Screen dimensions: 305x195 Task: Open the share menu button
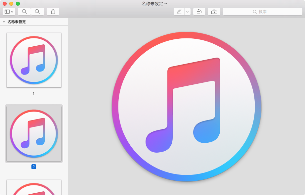coord(53,12)
